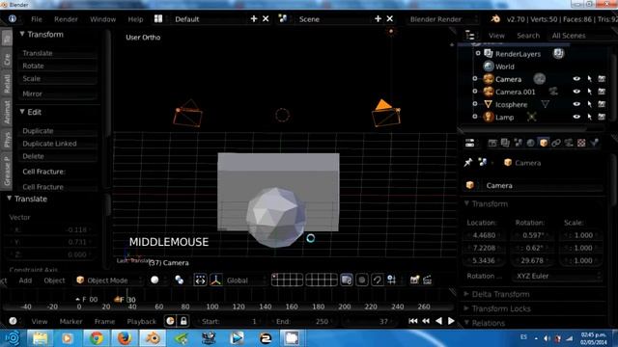Open the World properties tab icon
The height and width of the screenshot is (347, 618).
[530, 143]
